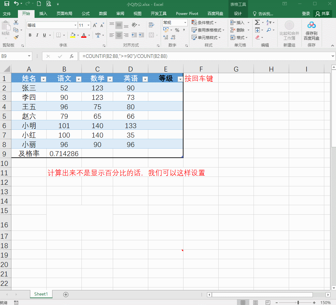Increase font size with large A
336x305 pixels.
(95, 25)
